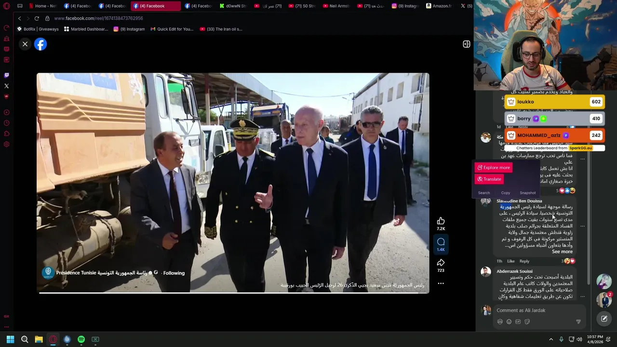Go back using the browser back arrow
This screenshot has width=617, height=347.
tap(19, 18)
